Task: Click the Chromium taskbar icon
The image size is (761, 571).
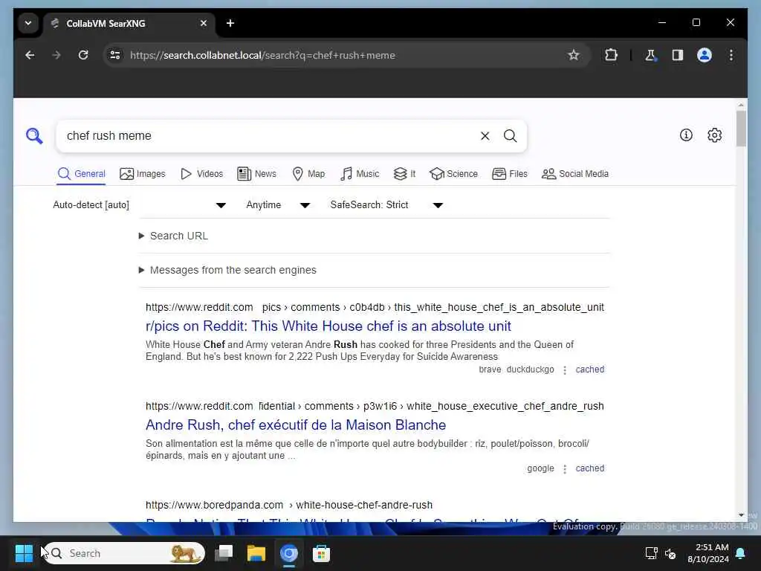Action: click(289, 553)
